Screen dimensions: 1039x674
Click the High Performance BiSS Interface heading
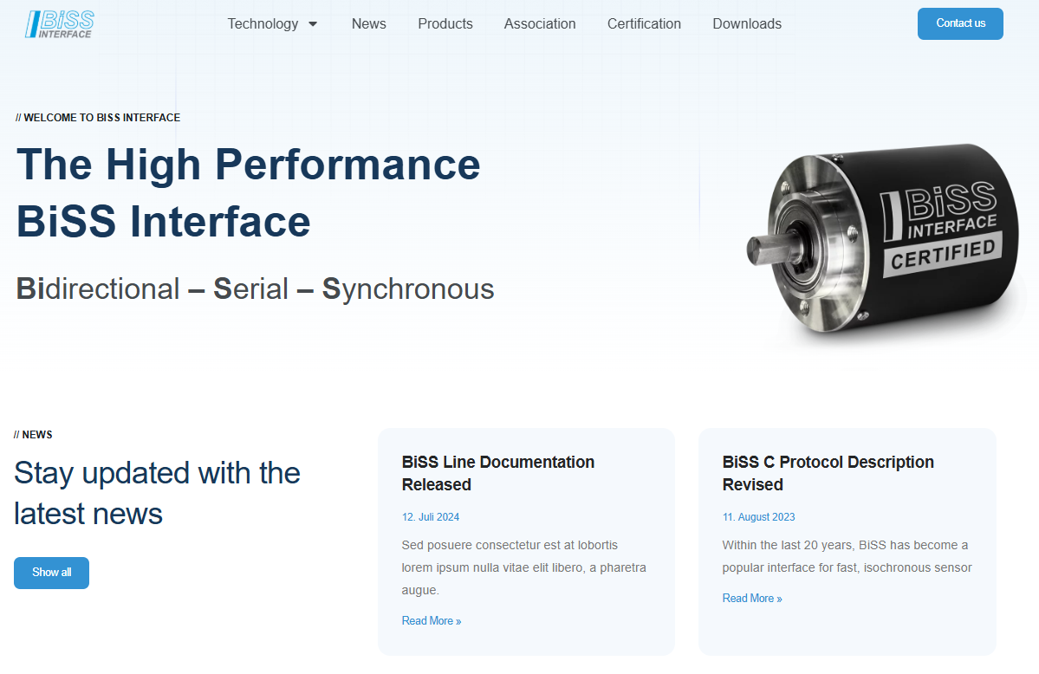(247, 192)
